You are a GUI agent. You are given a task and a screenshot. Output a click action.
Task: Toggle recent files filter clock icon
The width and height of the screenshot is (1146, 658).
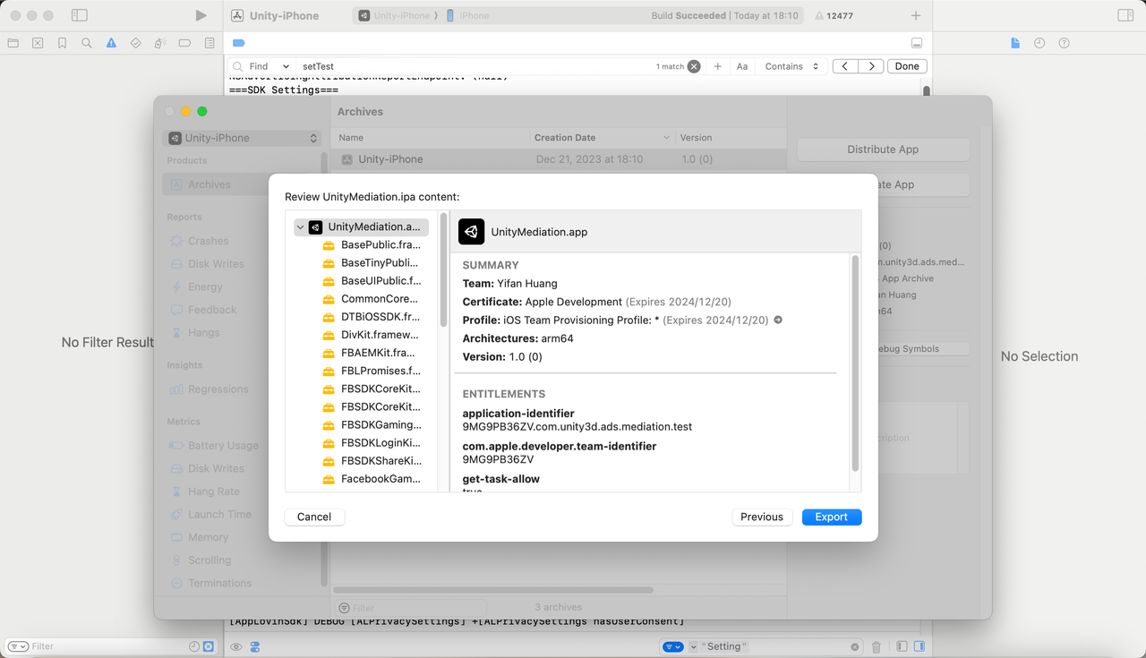coord(194,646)
